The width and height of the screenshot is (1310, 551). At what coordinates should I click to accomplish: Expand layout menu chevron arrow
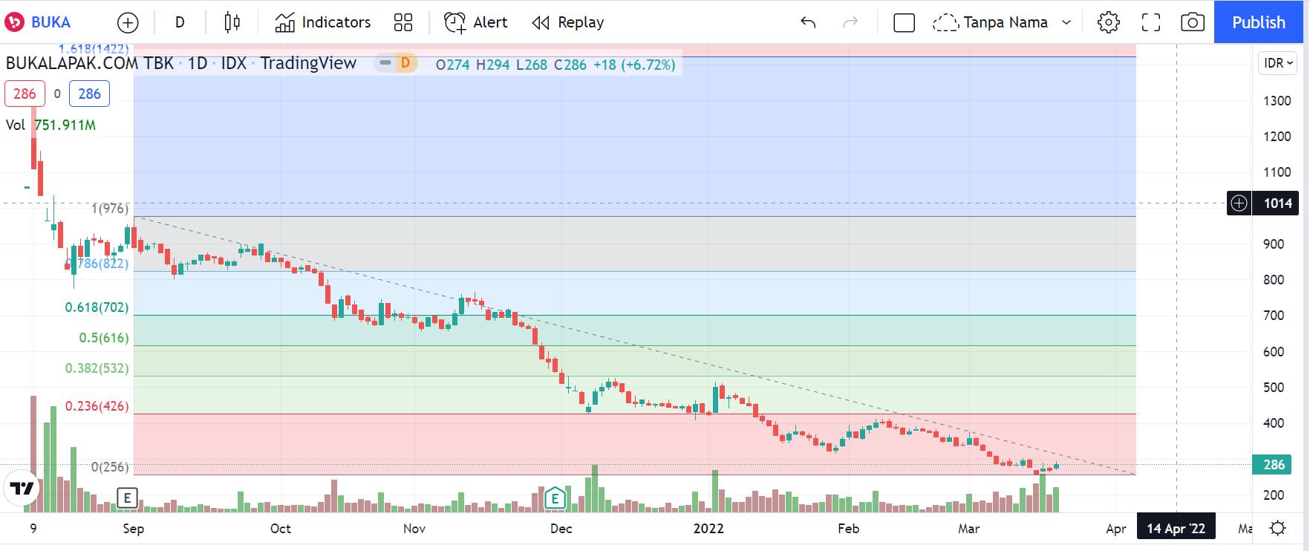tap(1066, 23)
